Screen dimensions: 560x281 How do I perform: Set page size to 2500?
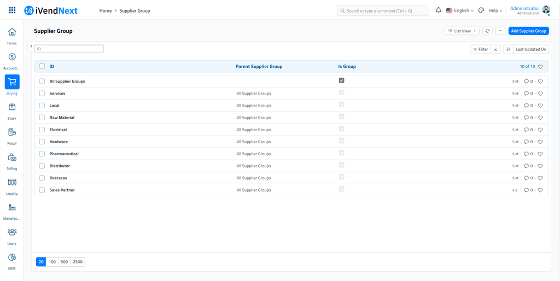(x=78, y=262)
